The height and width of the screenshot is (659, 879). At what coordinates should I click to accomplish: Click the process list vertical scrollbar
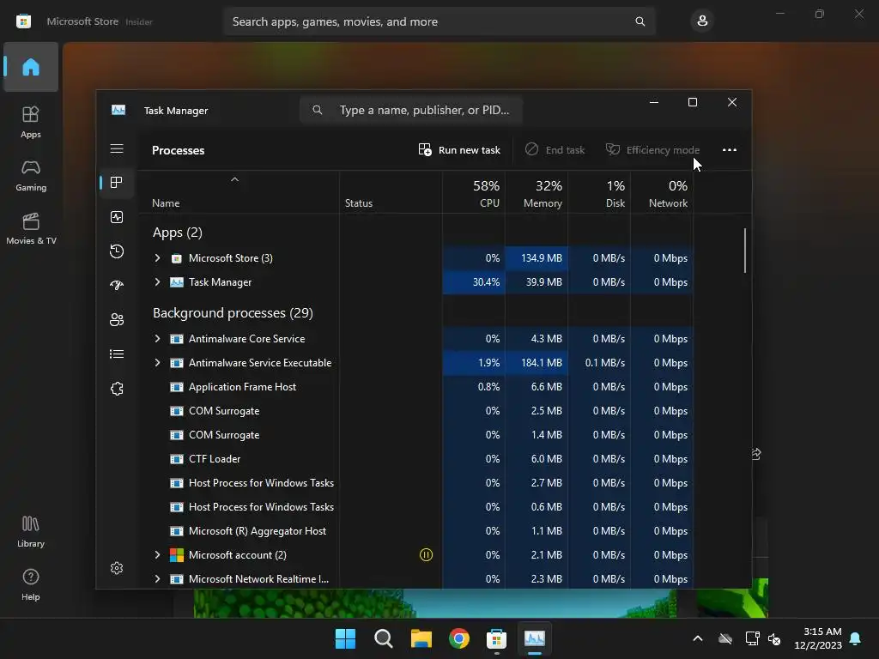click(745, 251)
